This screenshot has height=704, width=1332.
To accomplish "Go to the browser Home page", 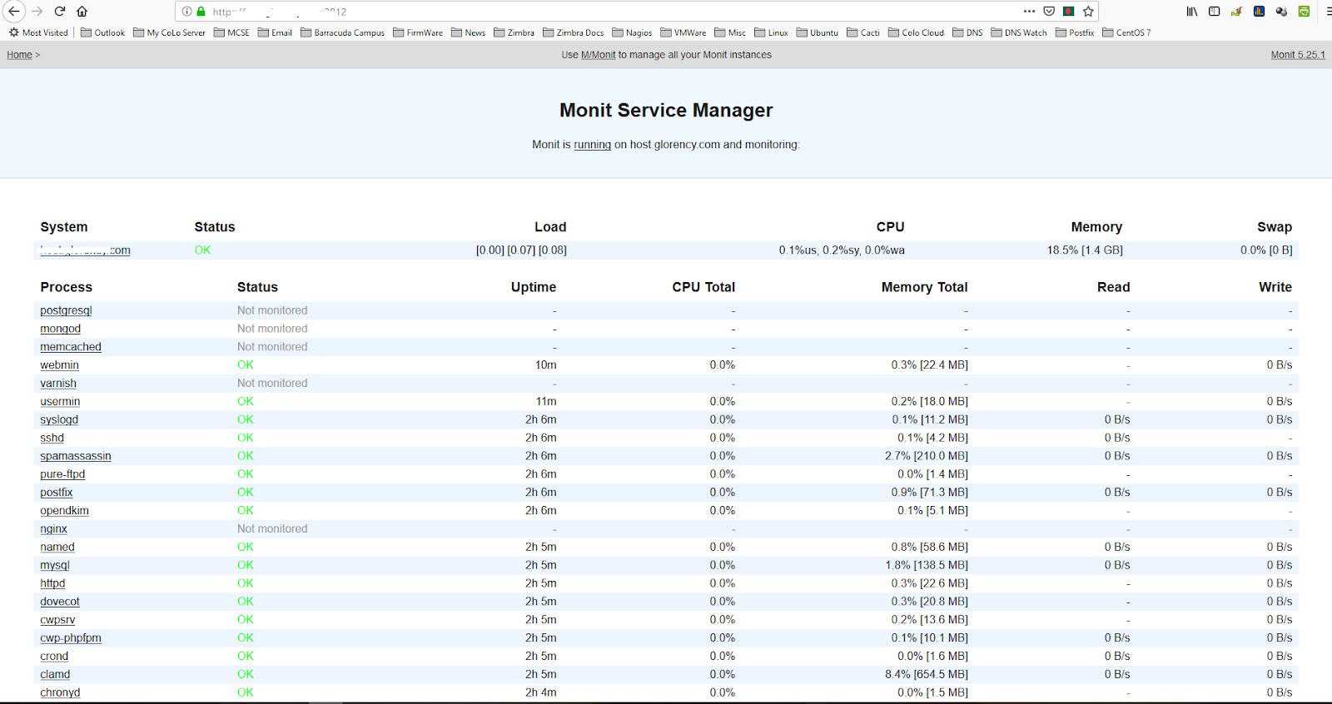I will coord(82,11).
